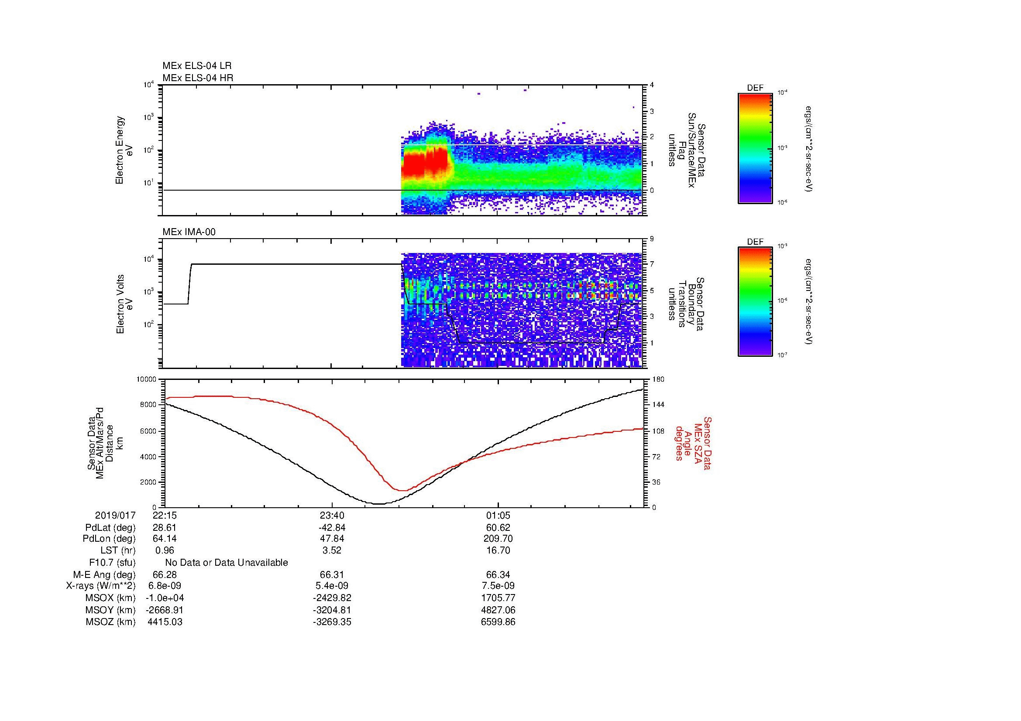Screen dimensions: 1021x721
Task: Click the lower DEF color bar
Action: pyautogui.click(x=755, y=302)
